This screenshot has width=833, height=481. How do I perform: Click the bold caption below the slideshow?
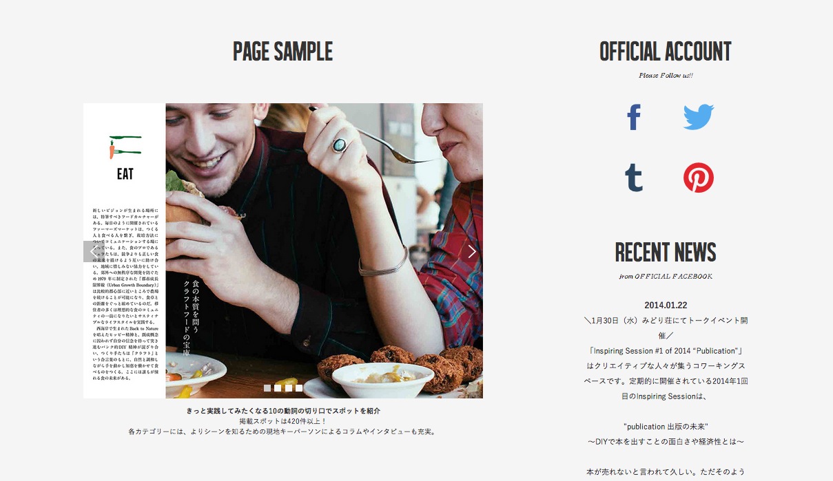pos(283,411)
